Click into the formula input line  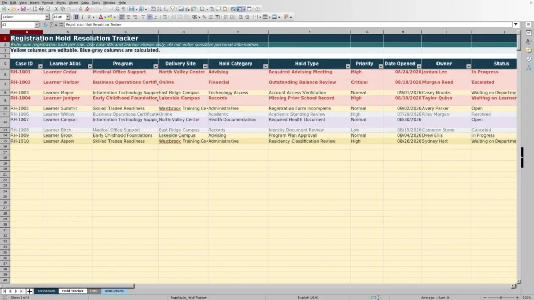coord(288,25)
